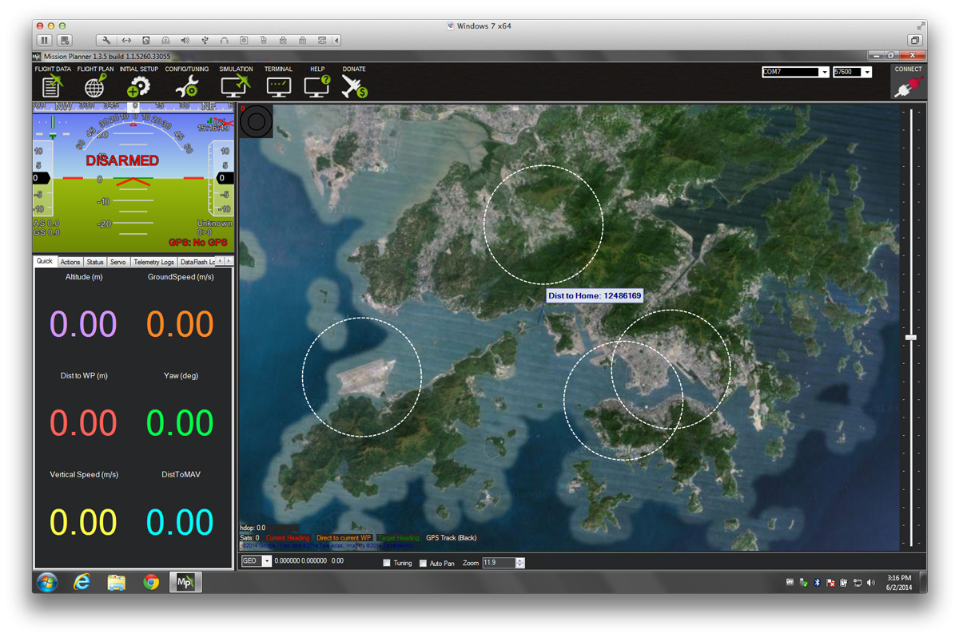The width and height of the screenshot is (959, 637).
Task: Click the Donate airplane icon
Action: pos(354,85)
